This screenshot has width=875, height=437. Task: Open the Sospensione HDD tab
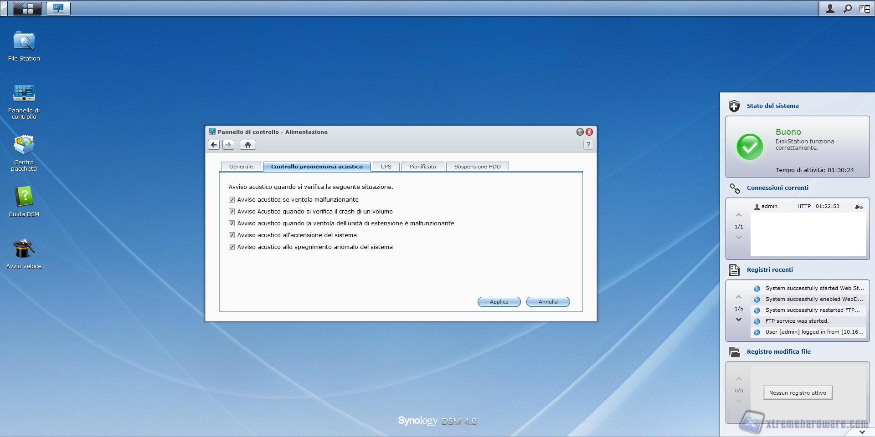pos(477,167)
